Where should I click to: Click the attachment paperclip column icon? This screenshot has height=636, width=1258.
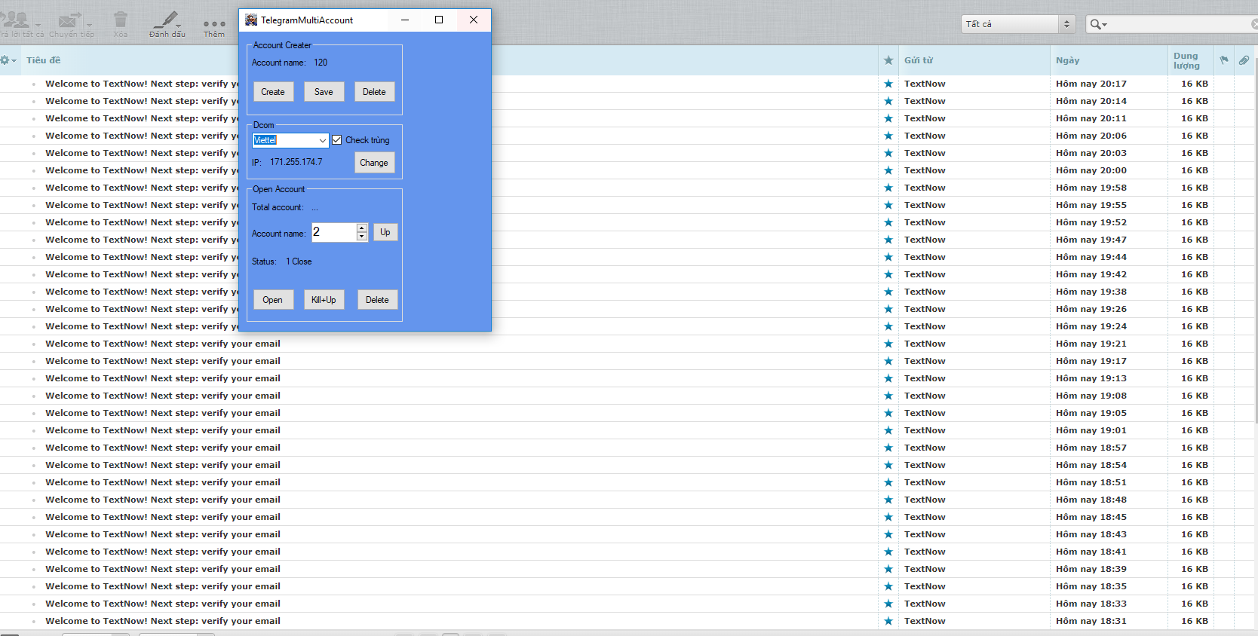(1244, 60)
